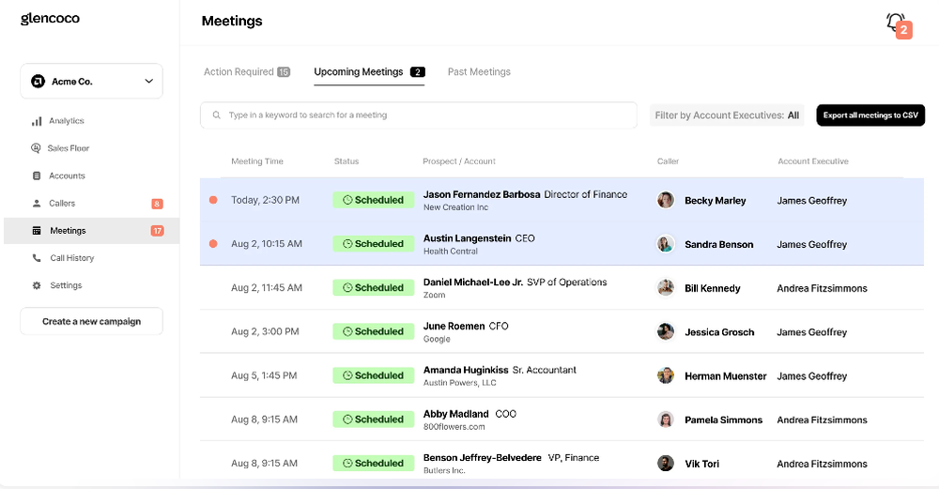The image size is (939, 489).
Task: Click the Callers person icon
Action: [x=37, y=203]
